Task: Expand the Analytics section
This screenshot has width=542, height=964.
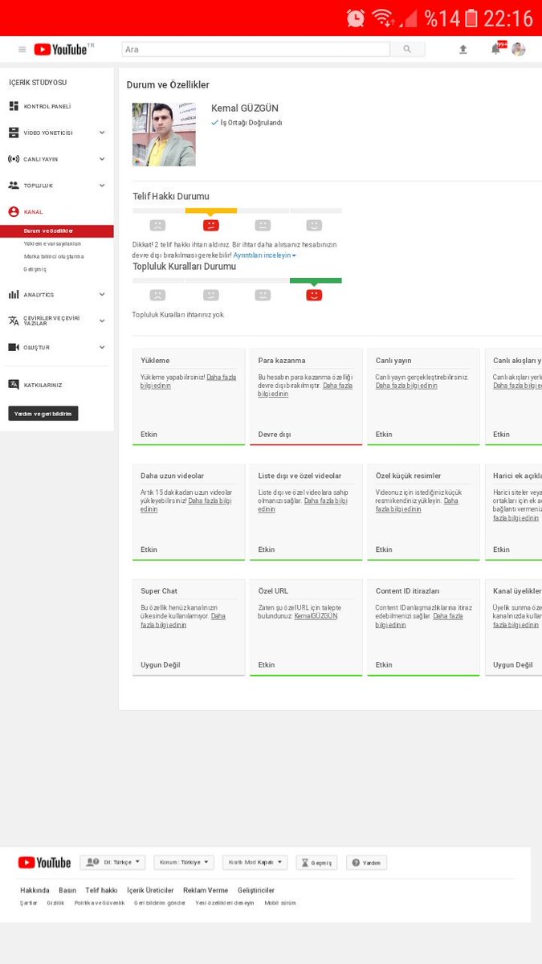Action: click(x=102, y=294)
